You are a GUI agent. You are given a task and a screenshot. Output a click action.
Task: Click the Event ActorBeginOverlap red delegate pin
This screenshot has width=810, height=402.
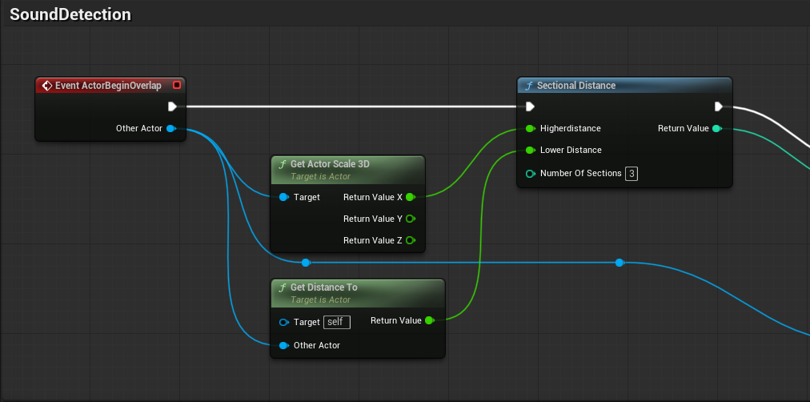tap(177, 86)
